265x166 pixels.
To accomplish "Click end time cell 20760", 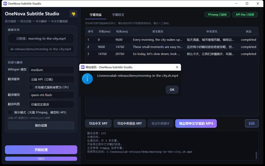I will (x=120, y=54).
